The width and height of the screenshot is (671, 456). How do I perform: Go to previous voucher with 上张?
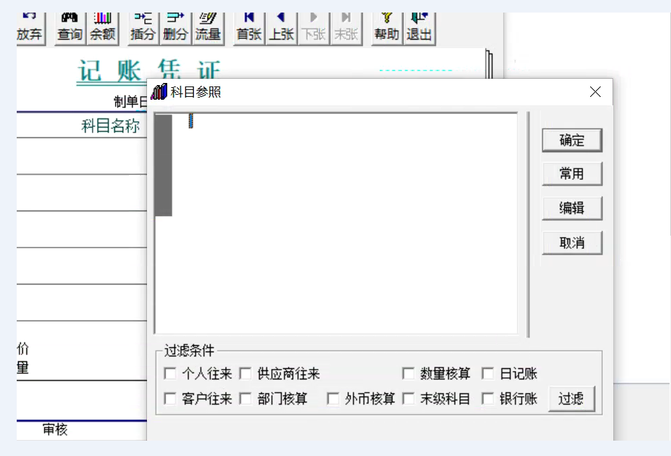coord(281,29)
